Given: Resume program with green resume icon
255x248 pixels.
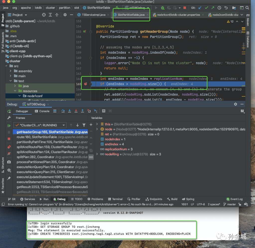Looking at the screenshot, I should (x=9, y=126).
